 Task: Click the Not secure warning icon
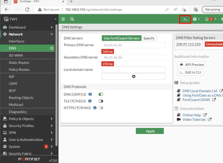[40, 10]
